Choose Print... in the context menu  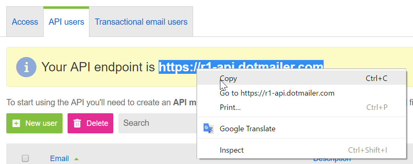click(x=302, y=107)
